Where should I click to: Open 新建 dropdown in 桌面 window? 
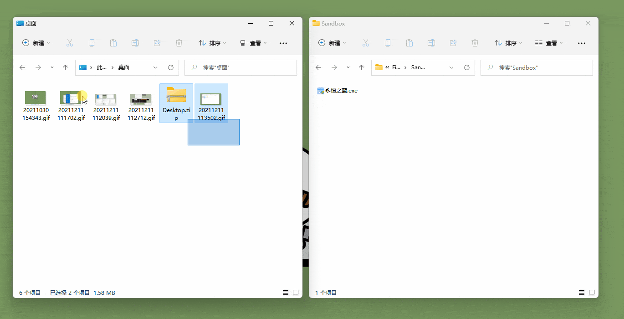coord(36,43)
